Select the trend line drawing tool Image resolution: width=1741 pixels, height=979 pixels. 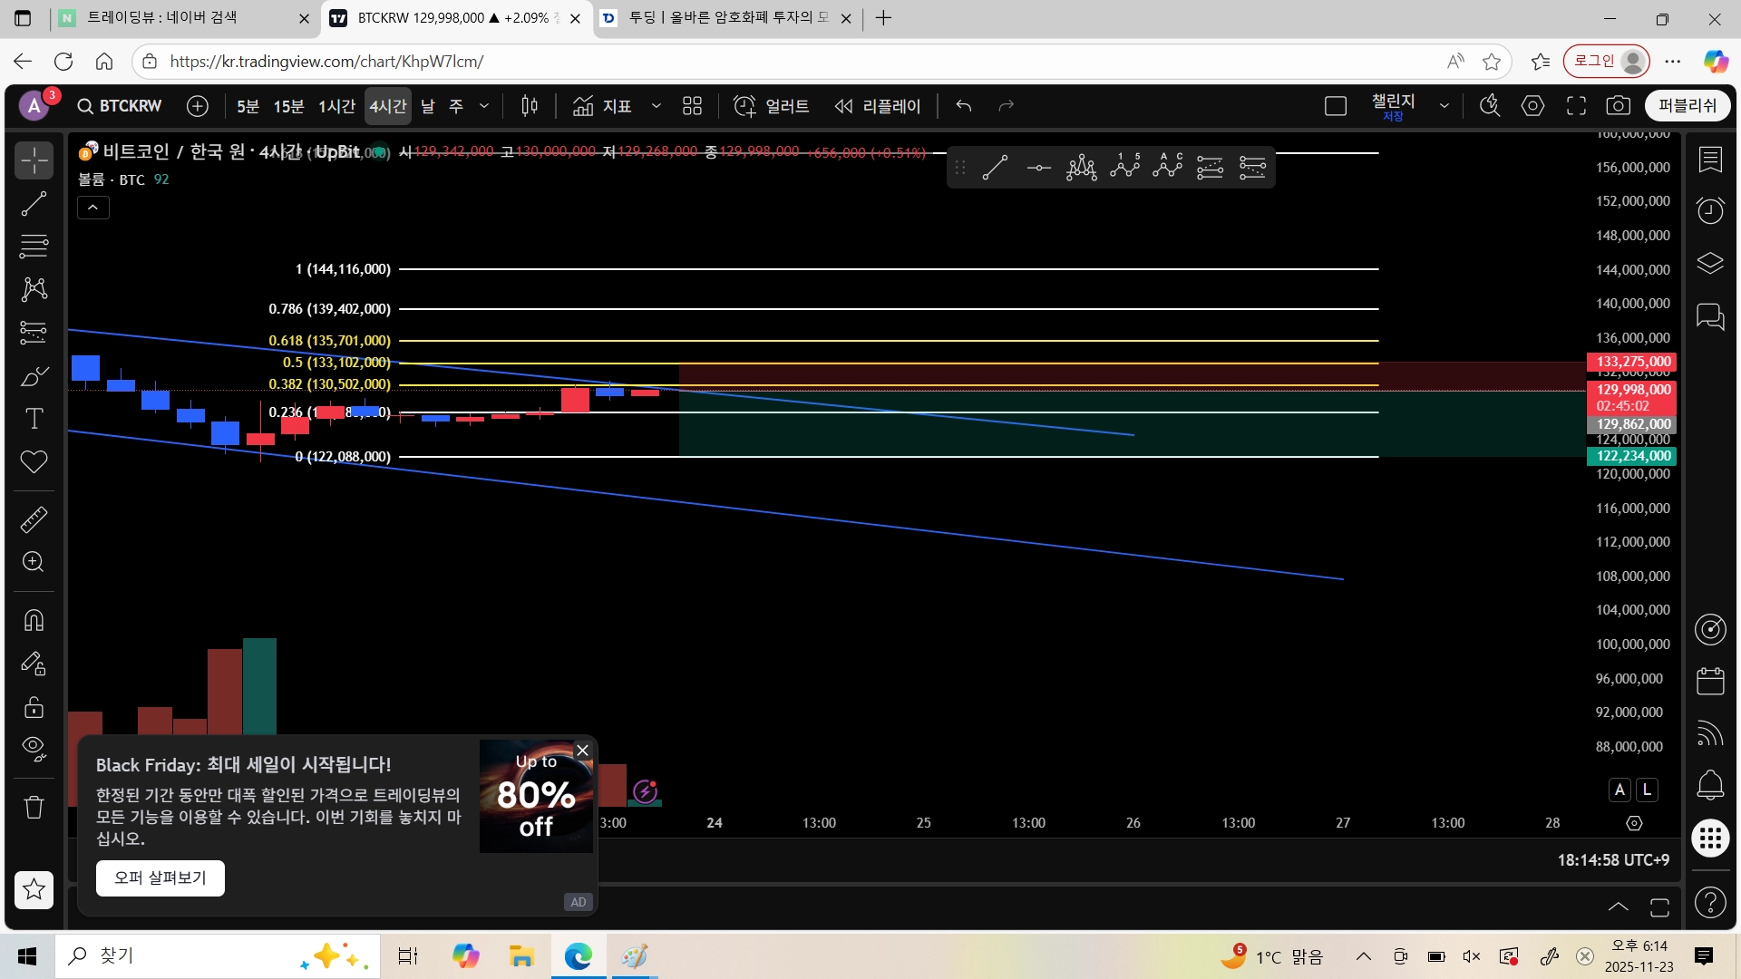pos(34,204)
